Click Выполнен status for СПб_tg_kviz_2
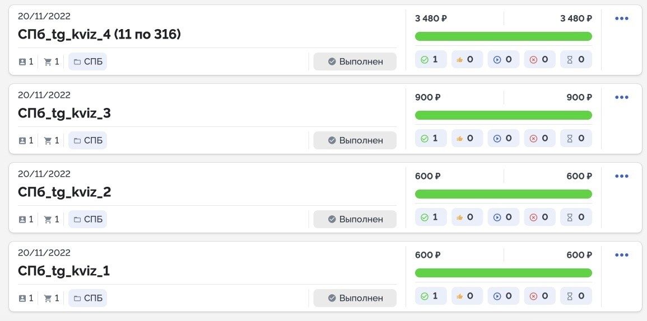The width and height of the screenshot is (647, 321). [x=355, y=219]
